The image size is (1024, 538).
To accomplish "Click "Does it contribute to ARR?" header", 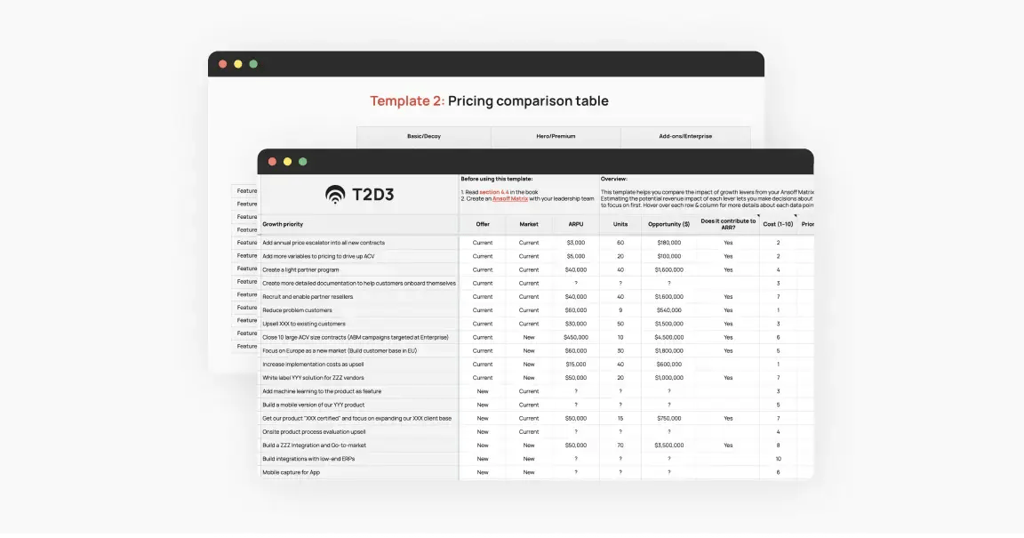I will (x=728, y=225).
